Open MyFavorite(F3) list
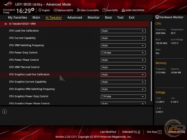This screenshot has height=140, width=187. click(x=63, y=10)
